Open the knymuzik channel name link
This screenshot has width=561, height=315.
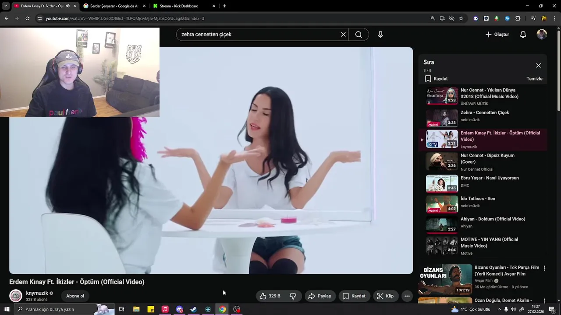pos(37,293)
